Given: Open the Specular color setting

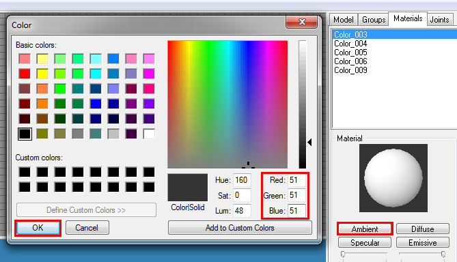Looking at the screenshot, I should coord(365,242).
